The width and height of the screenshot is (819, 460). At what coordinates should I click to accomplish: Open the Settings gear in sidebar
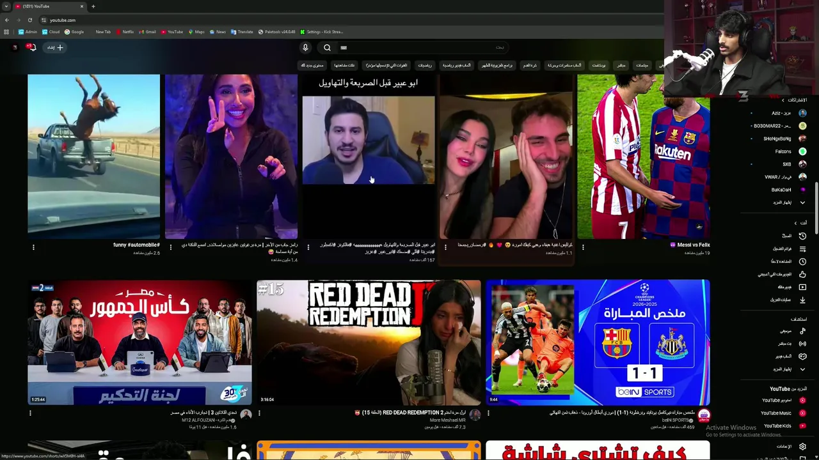click(x=802, y=447)
